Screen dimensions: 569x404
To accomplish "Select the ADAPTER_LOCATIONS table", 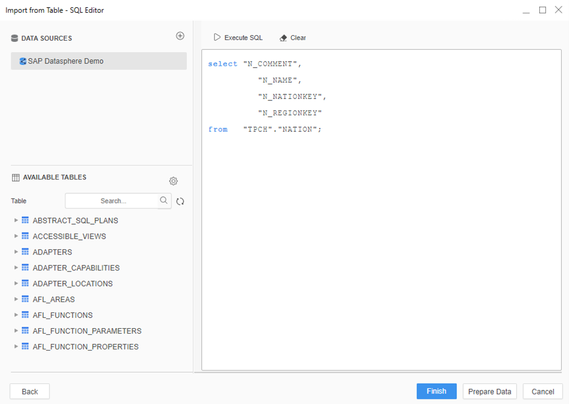I will (x=72, y=284).
